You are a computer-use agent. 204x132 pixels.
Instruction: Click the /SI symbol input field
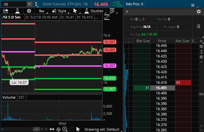13,4
